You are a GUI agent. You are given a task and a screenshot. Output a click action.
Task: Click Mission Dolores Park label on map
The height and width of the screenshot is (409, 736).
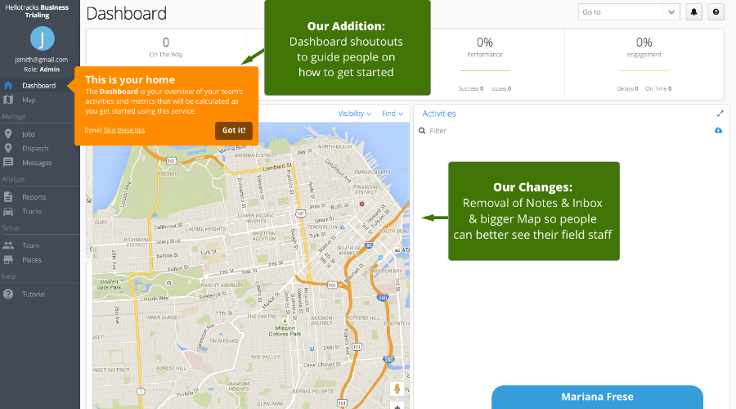pos(285,331)
